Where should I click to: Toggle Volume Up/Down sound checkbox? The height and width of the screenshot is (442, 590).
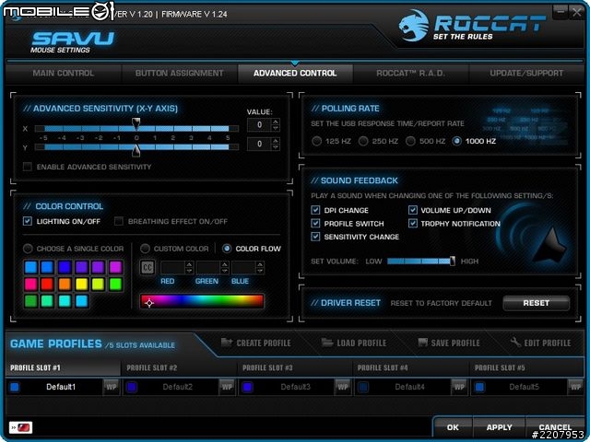tap(413, 210)
